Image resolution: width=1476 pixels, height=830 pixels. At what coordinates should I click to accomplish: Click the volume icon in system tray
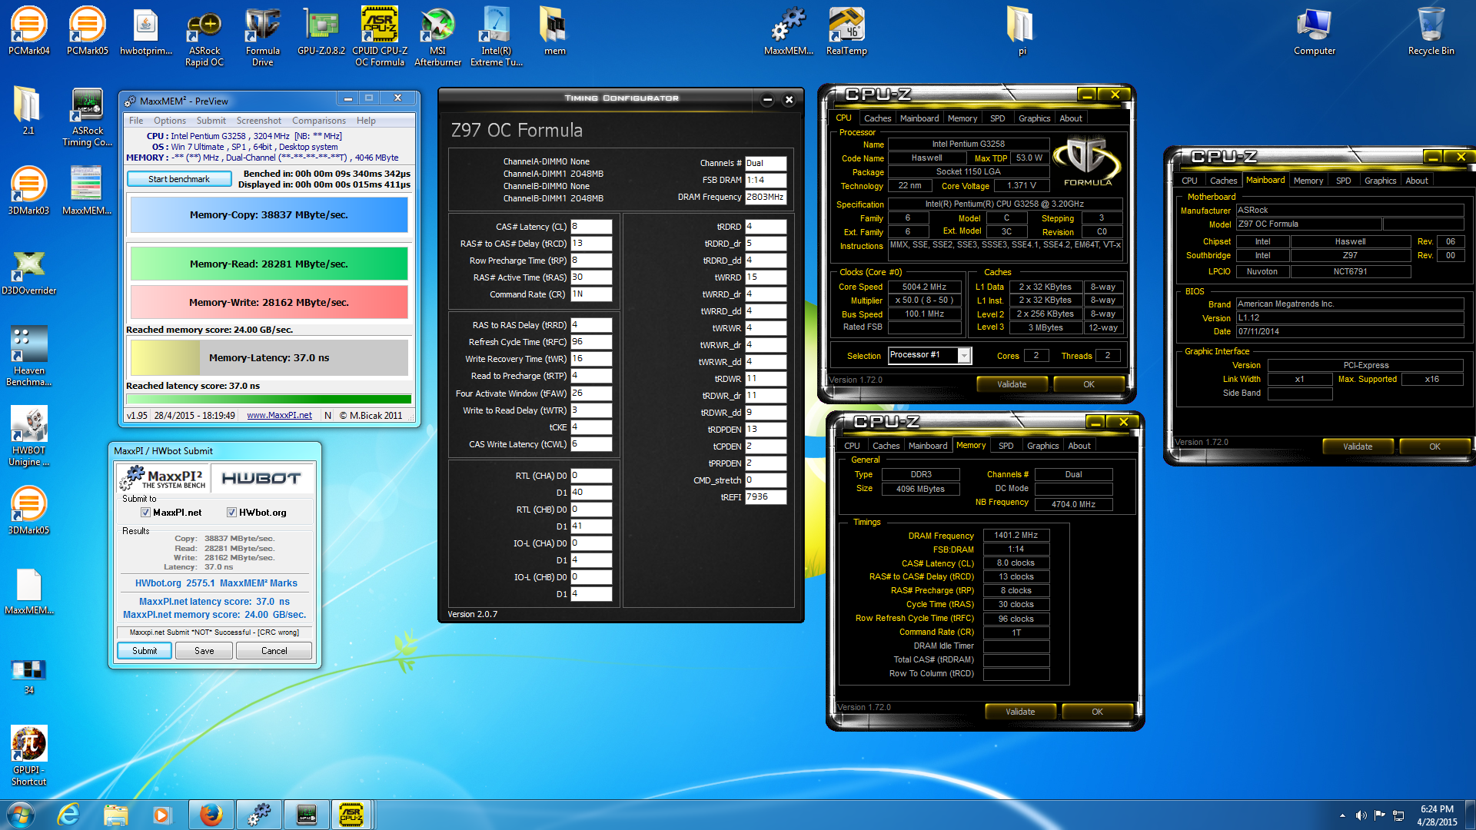1361,815
